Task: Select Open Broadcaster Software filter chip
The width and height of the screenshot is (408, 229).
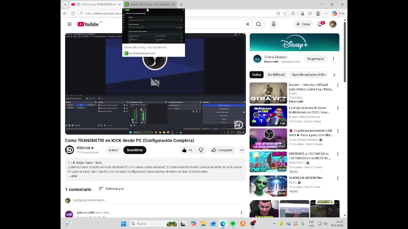Action: (309, 75)
